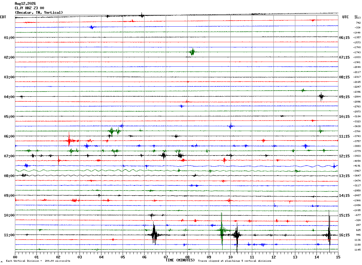
Task: Click the CLJY HHZ Z3 00 station header
Action: tap(29, 8)
